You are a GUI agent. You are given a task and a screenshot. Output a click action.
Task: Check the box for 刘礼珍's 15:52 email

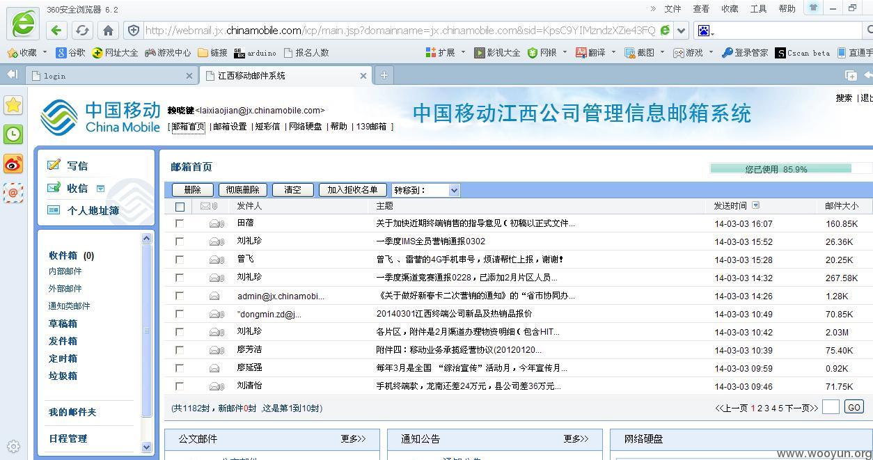coord(180,241)
